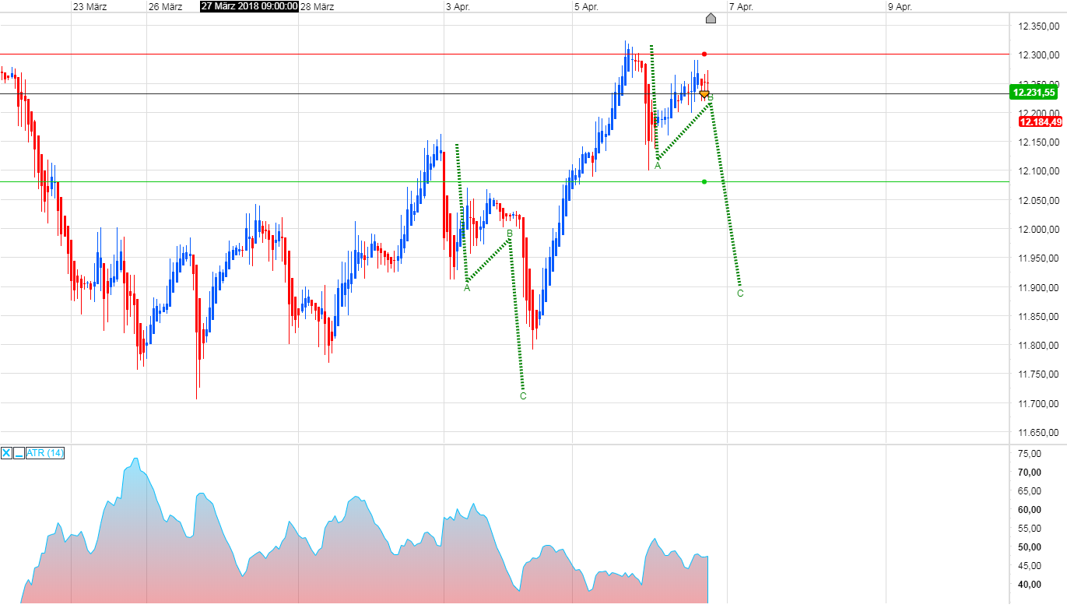Click the green label A of the right ABC projection
Screen dimensions: 1067x608
pos(658,165)
